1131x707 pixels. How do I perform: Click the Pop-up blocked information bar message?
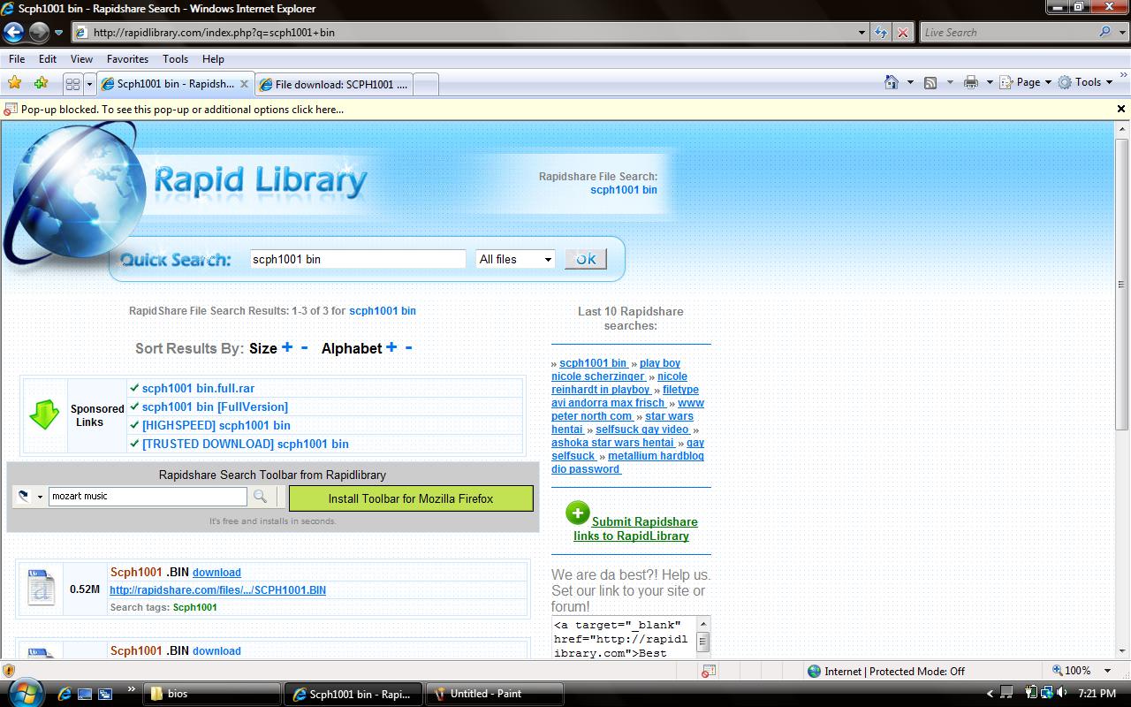tap(182, 110)
